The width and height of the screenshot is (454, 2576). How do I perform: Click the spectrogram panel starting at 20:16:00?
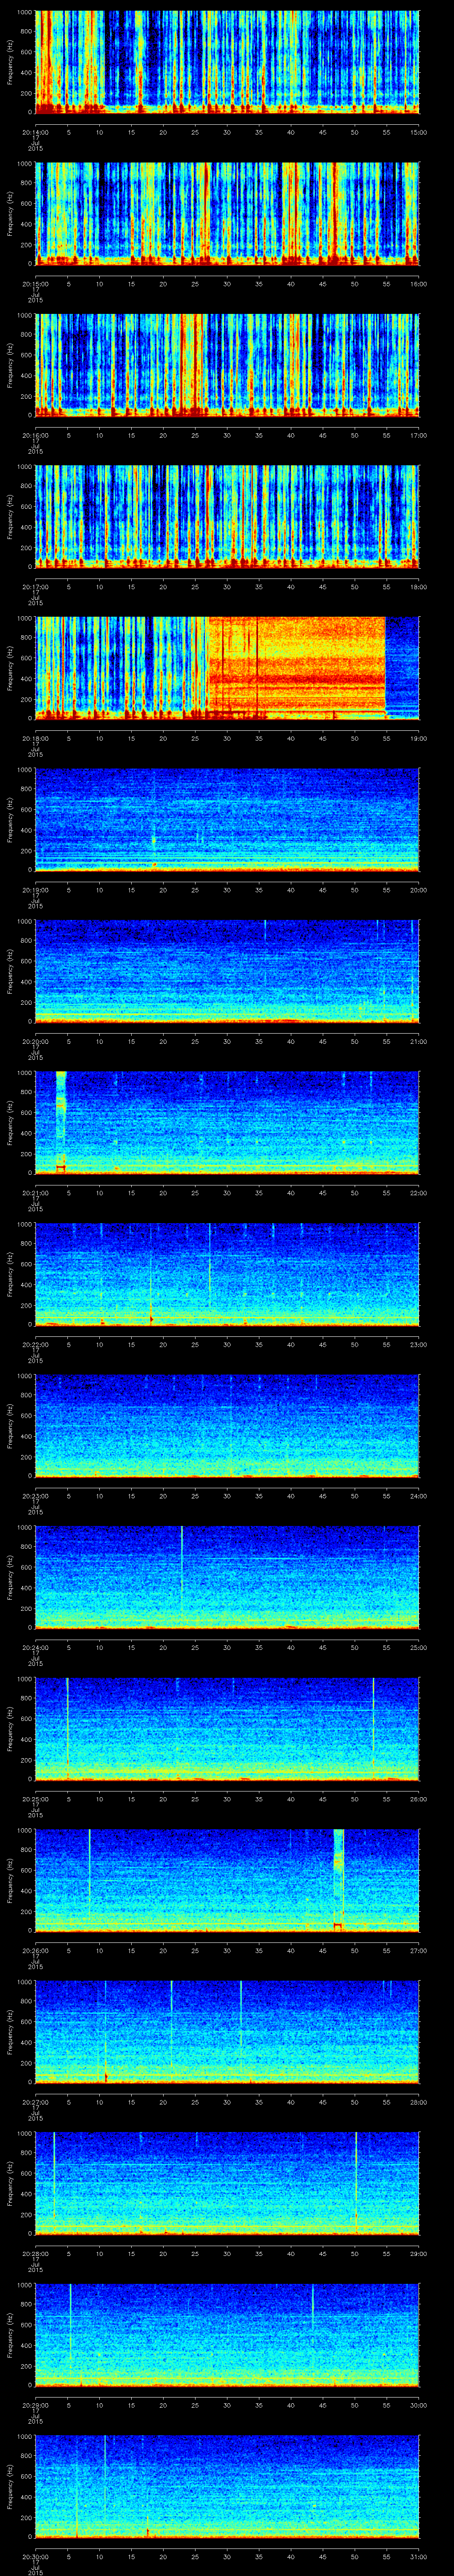(x=227, y=365)
